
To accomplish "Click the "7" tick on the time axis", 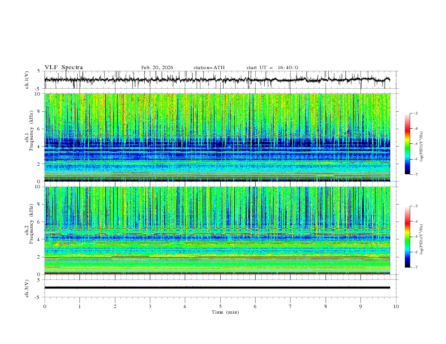I will pos(291,306).
